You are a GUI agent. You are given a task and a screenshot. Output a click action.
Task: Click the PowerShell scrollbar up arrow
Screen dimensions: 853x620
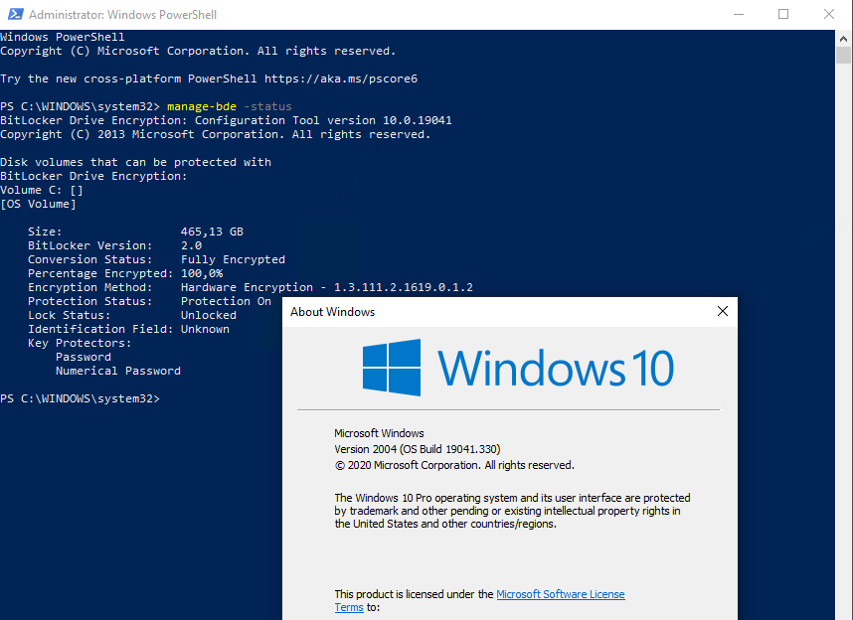tap(844, 39)
